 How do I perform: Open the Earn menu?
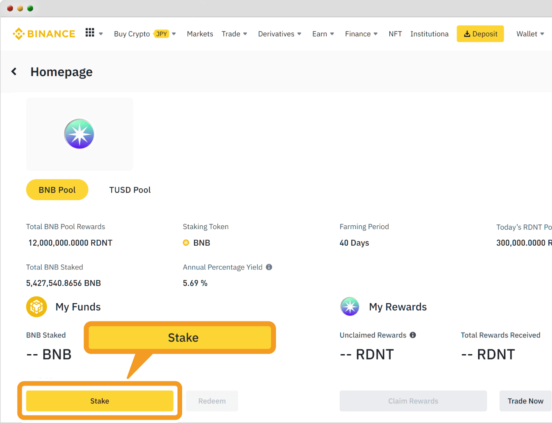320,34
